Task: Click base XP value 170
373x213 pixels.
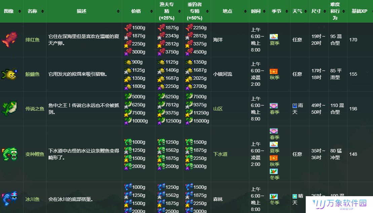Action: coord(353,40)
